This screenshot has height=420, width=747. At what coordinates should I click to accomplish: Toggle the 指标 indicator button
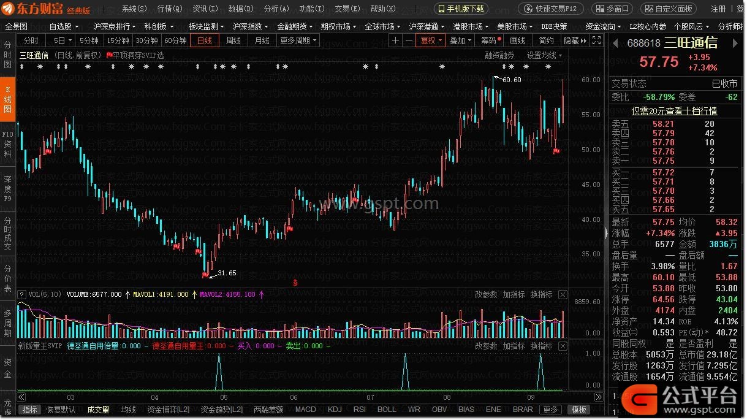[29, 410]
